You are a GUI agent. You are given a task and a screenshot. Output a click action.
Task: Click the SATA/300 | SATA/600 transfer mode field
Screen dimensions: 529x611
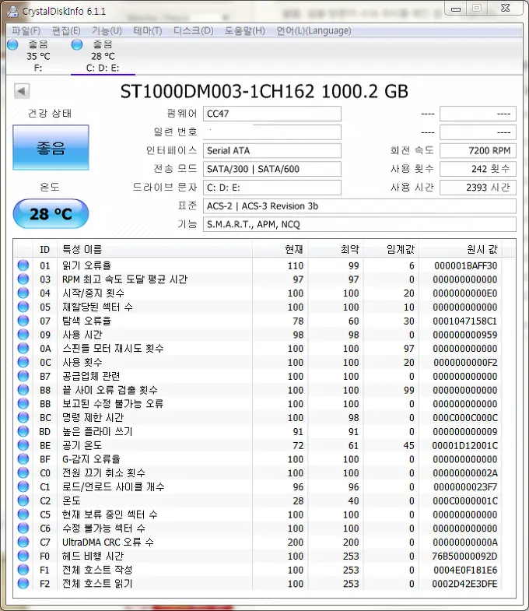tap(272, 169)
